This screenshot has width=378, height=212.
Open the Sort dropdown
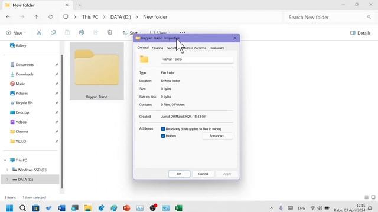tap(132, 33)
